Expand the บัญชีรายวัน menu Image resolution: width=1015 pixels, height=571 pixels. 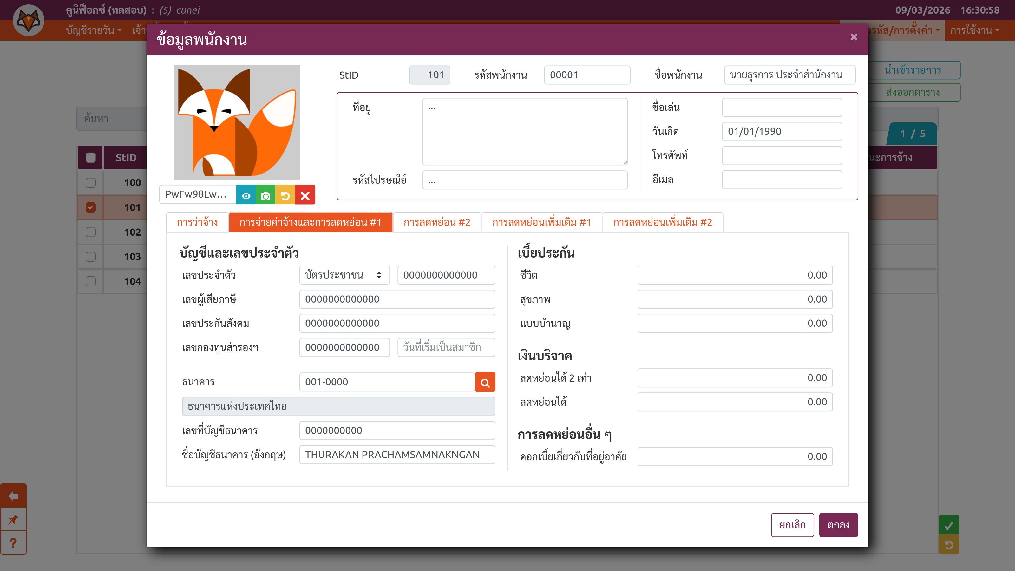click(x=94, y=30)
